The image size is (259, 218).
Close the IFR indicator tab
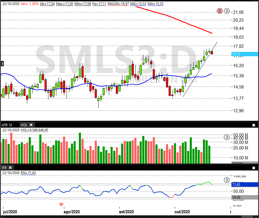(10, 168)
